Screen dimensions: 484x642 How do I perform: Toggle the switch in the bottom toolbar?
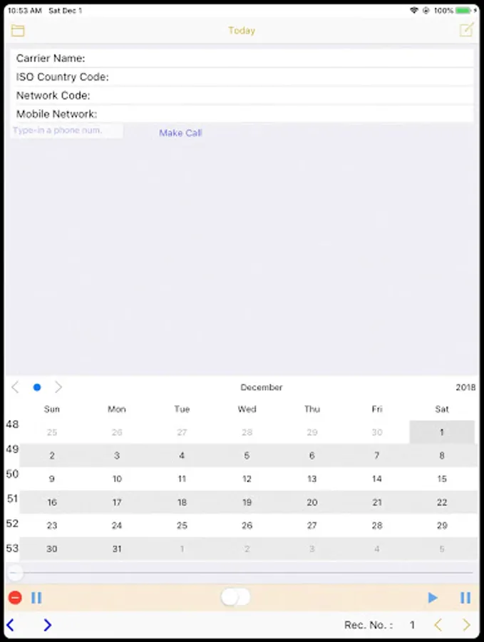(235, 598)
